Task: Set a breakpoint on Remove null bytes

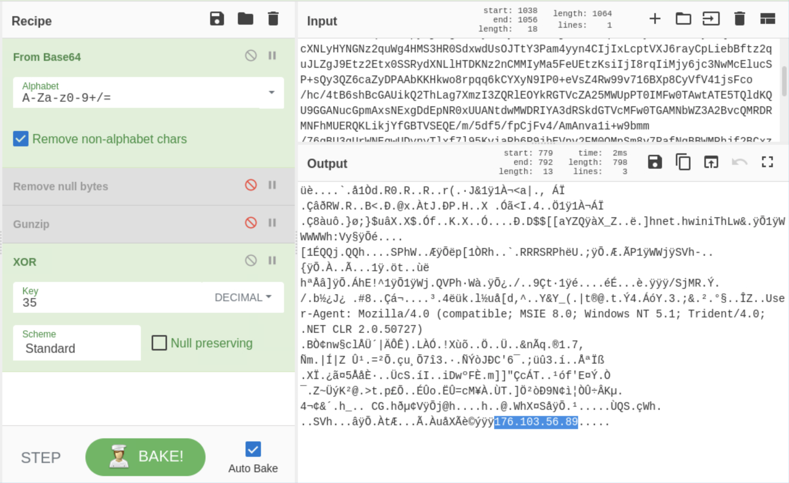Action: (x=272, y=185)
